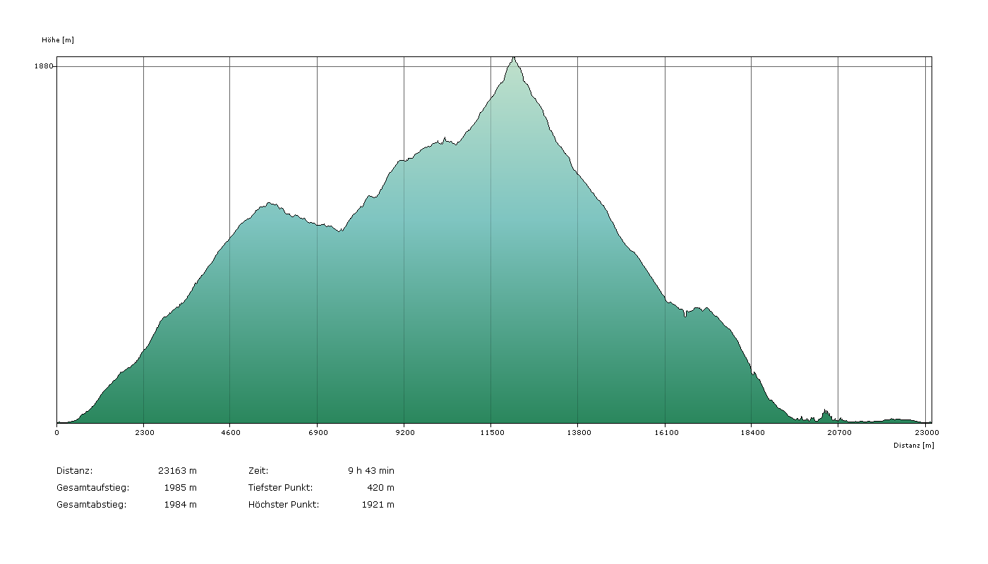Click the 9200 distance axis label
Image resolution: width=988 pixels, height=564 pixels.
pyautogui.click(x=404, y=432)
